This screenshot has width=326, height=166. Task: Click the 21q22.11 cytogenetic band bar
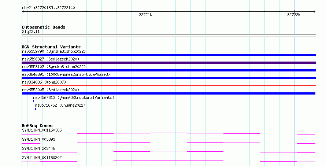click(168, 36)
